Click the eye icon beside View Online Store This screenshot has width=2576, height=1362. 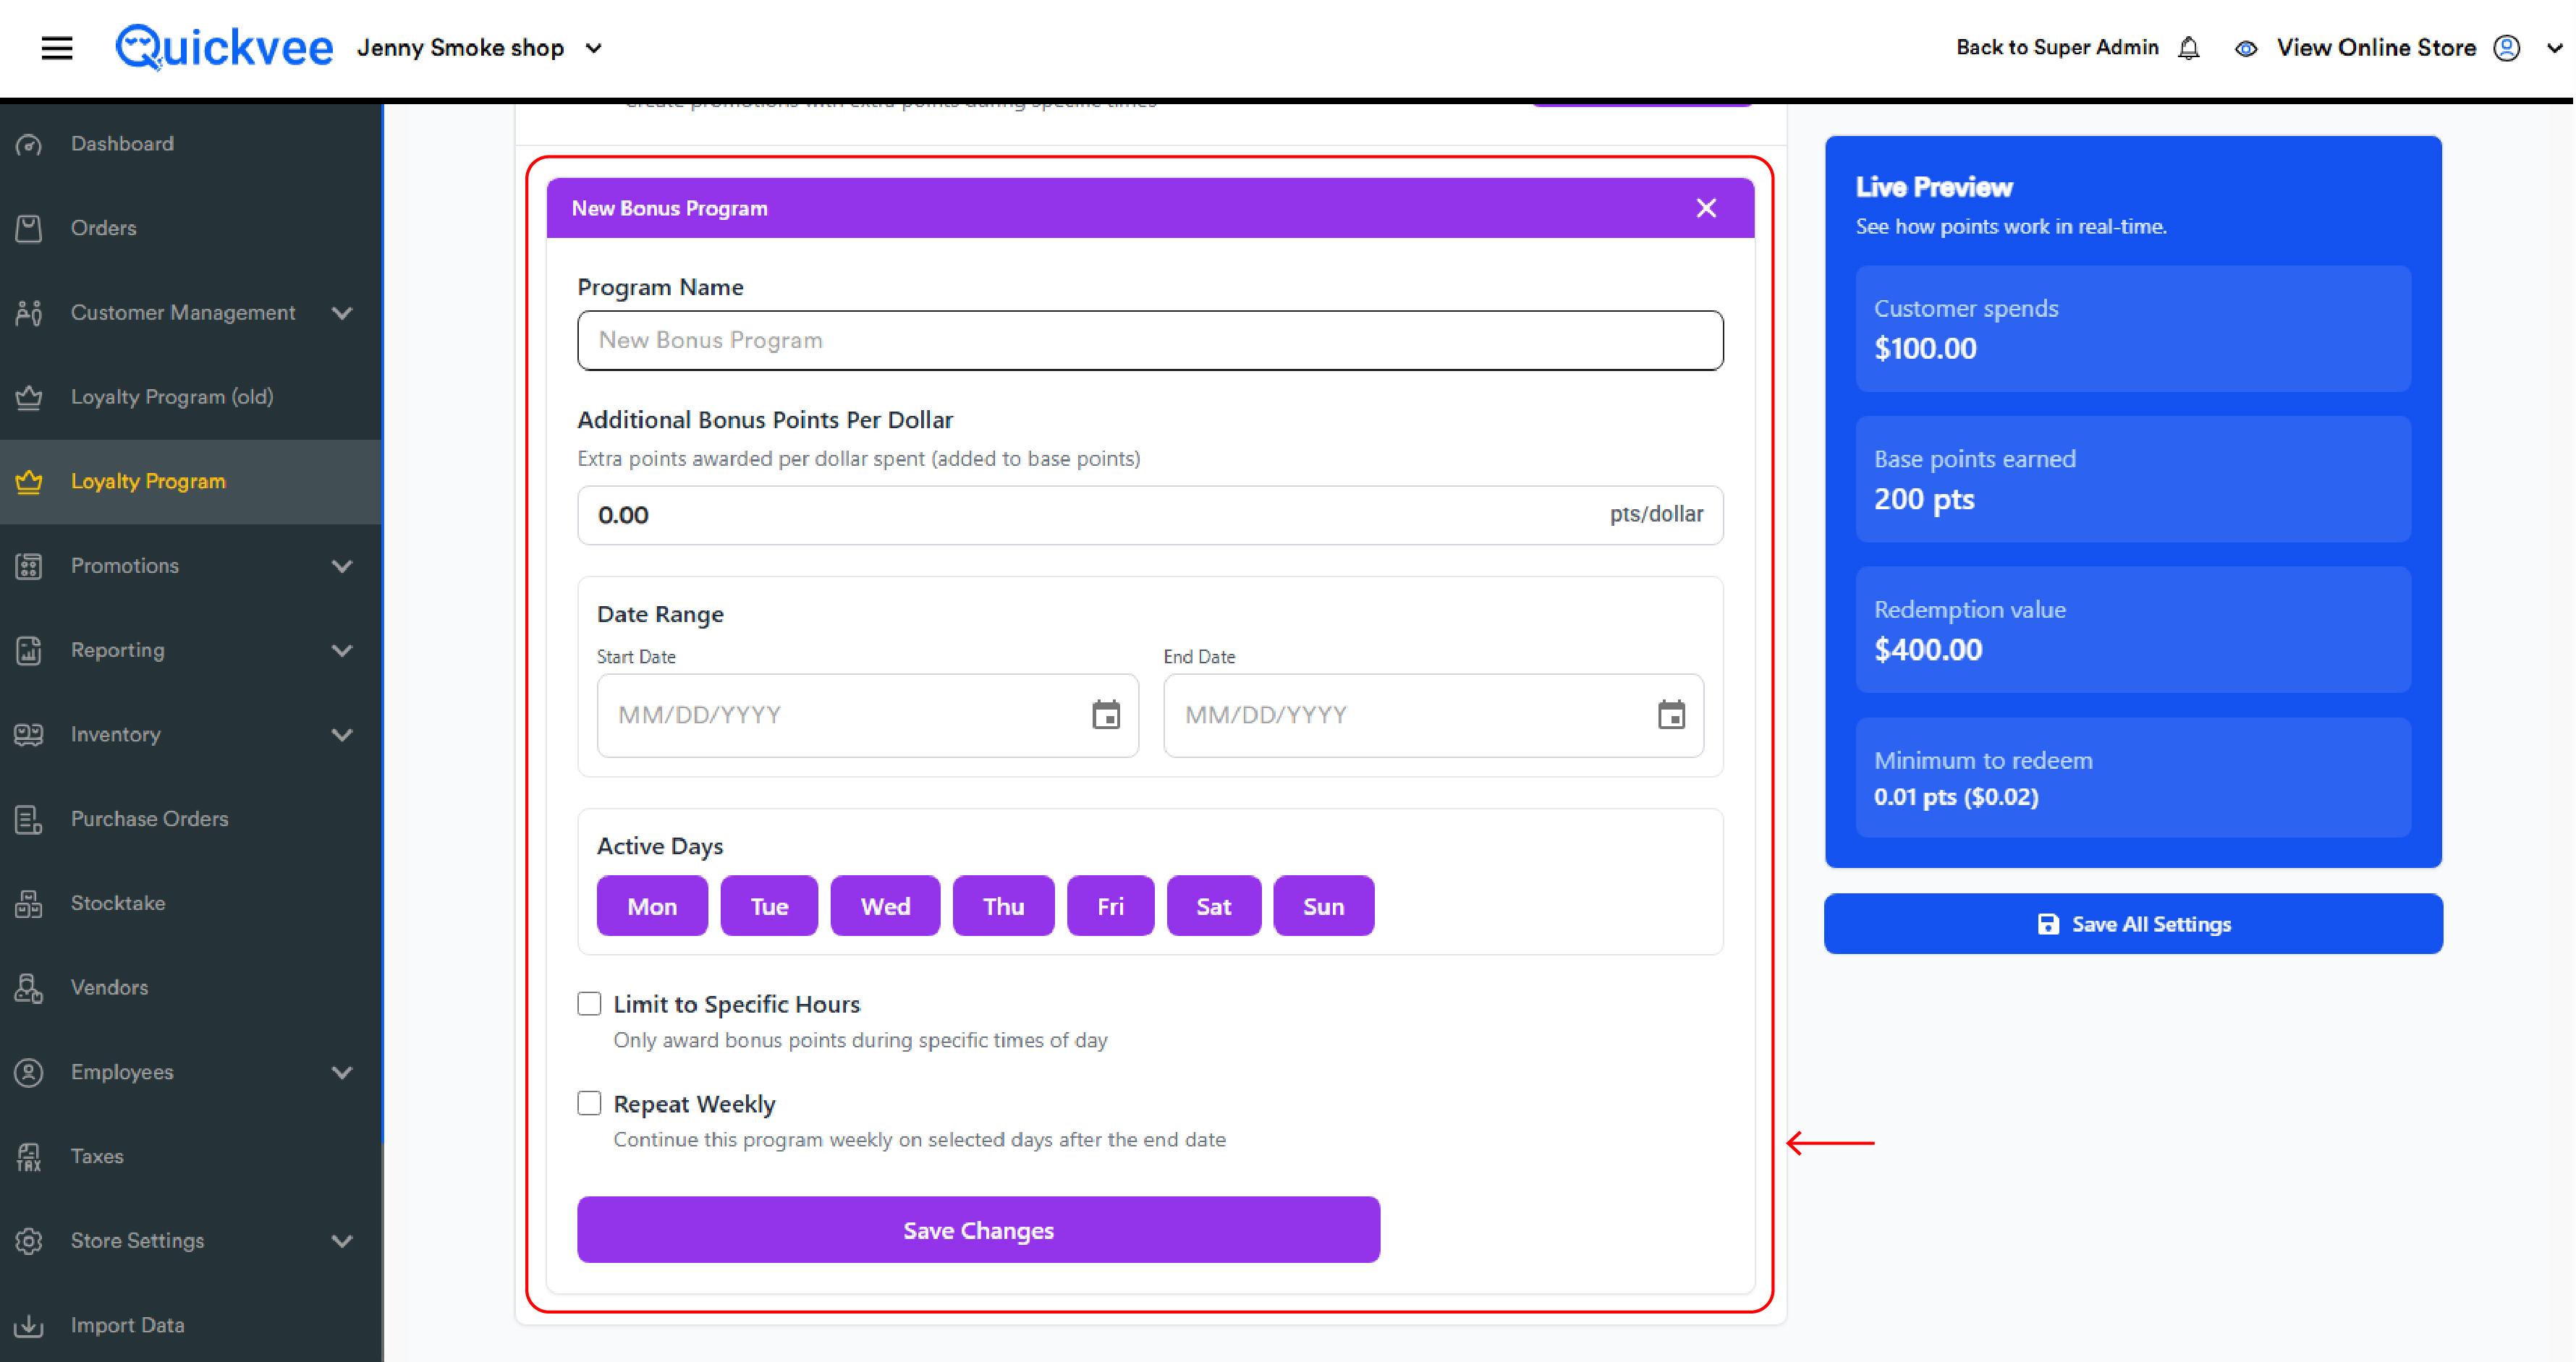[x=2246, y=48]
